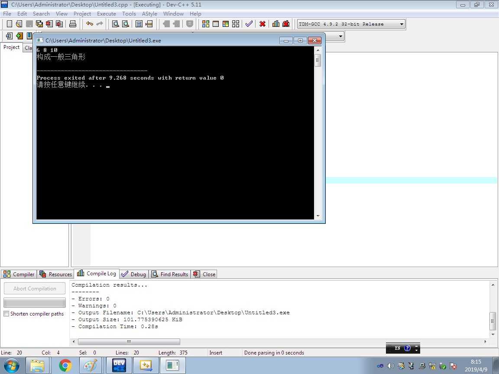499x374 pixels.
Task: Open the Help menu
Action: pyautogui.click(x=195, y=14)
